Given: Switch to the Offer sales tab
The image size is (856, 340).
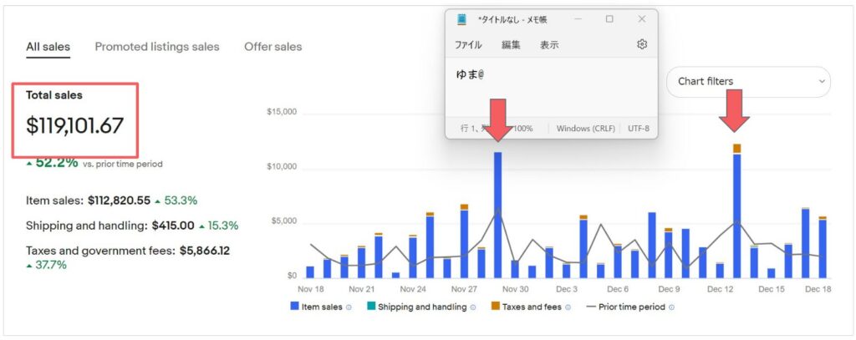Looking at the screenshot, I should [273, 47].
